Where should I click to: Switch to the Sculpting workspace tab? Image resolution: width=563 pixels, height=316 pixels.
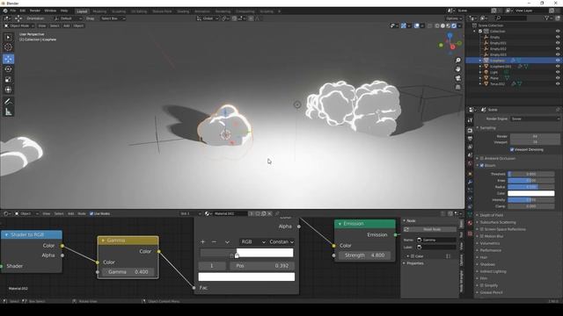click(119, 11)
